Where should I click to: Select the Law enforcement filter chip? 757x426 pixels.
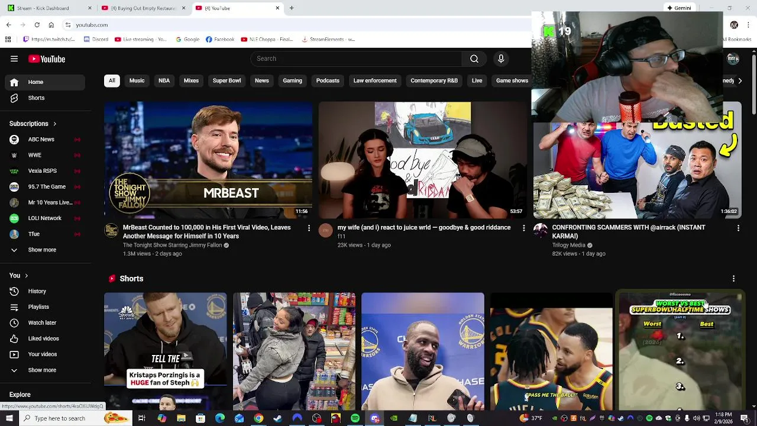375,80
